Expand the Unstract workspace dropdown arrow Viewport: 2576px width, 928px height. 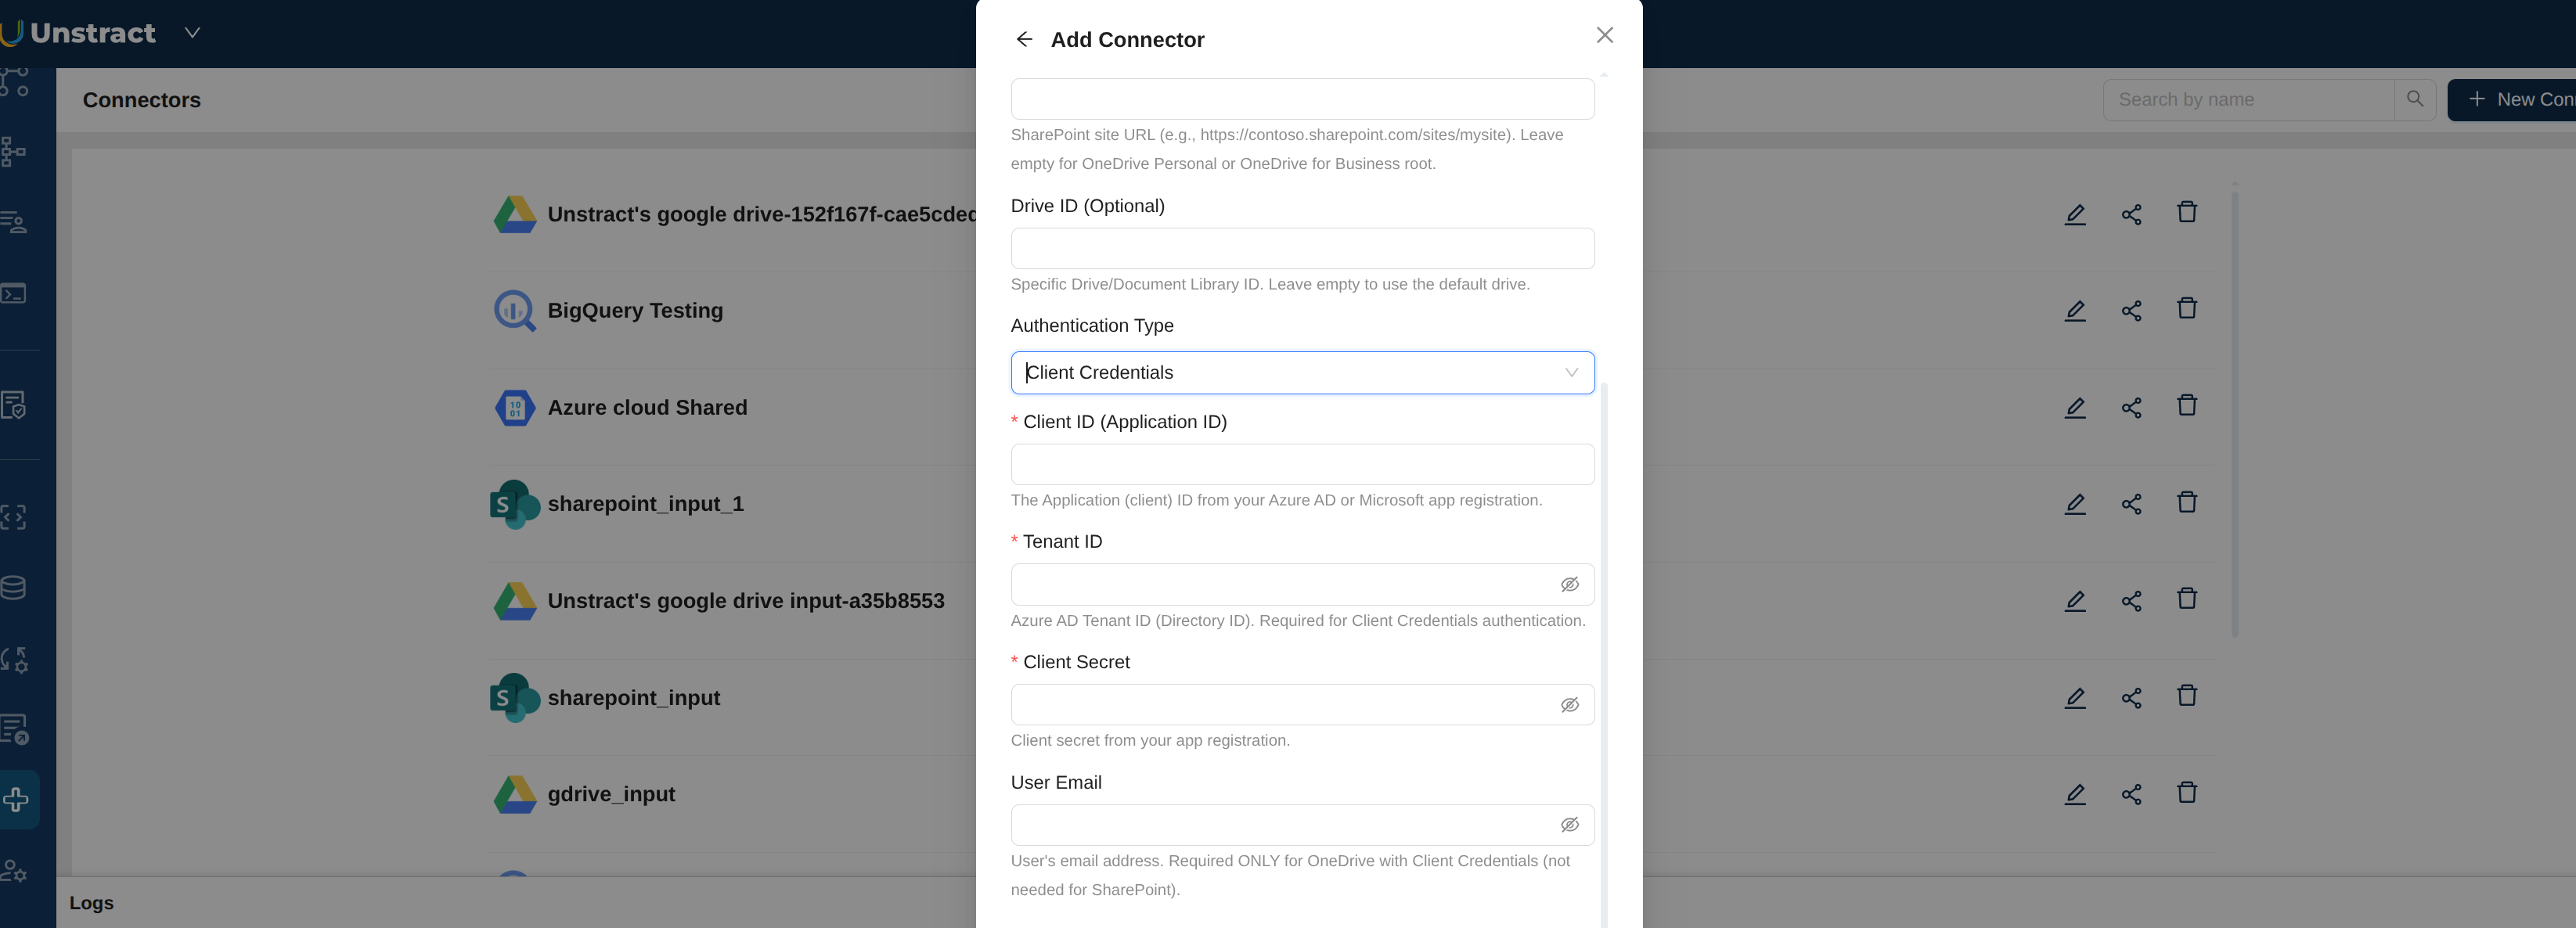(x=192, y=32)
